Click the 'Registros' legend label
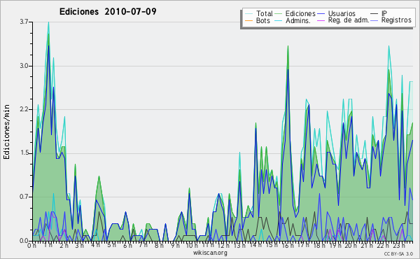 [396, 20]
